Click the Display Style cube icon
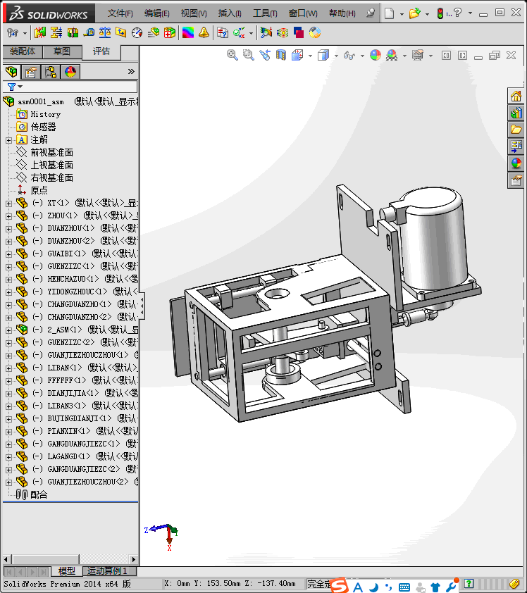527x593 pixels. (x=323, y=55)
